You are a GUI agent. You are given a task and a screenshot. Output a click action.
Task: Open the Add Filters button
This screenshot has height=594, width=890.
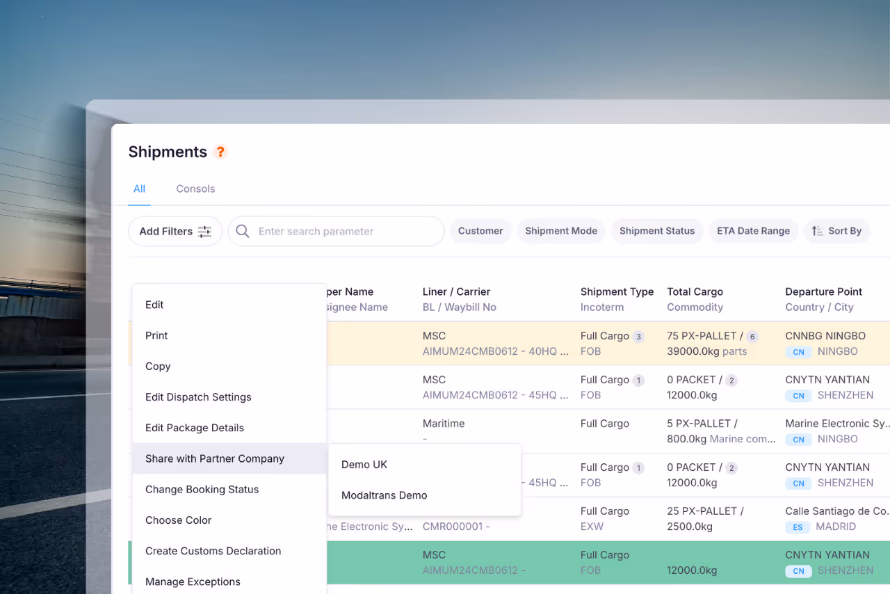tap(175, 231)
